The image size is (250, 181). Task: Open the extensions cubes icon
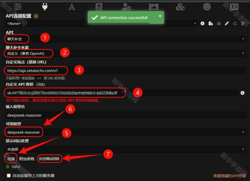(x=180, y=7)
